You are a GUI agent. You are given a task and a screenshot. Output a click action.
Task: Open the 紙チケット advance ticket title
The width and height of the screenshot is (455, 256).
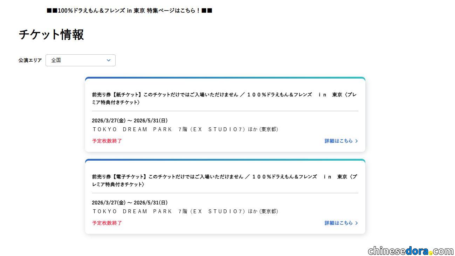(x=224, y=99)
